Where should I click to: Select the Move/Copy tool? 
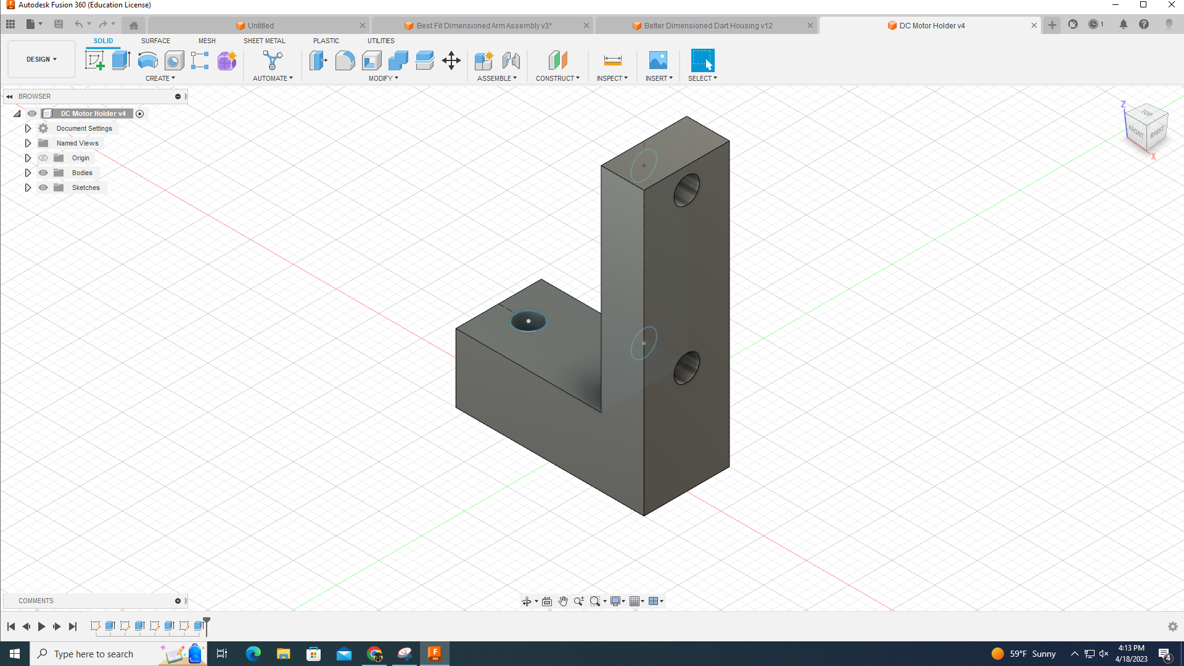pos(451,60)
